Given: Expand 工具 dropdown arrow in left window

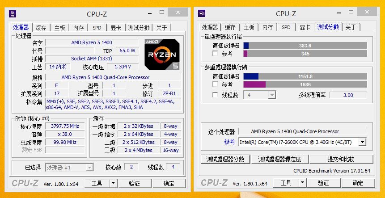Looking at the screenshot, I should (x=113, y=183).
